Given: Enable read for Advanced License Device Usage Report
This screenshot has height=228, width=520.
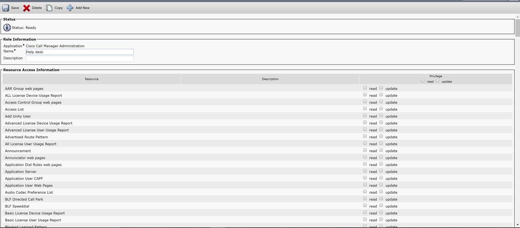Looking at the screenshot, I should [365, 122].
